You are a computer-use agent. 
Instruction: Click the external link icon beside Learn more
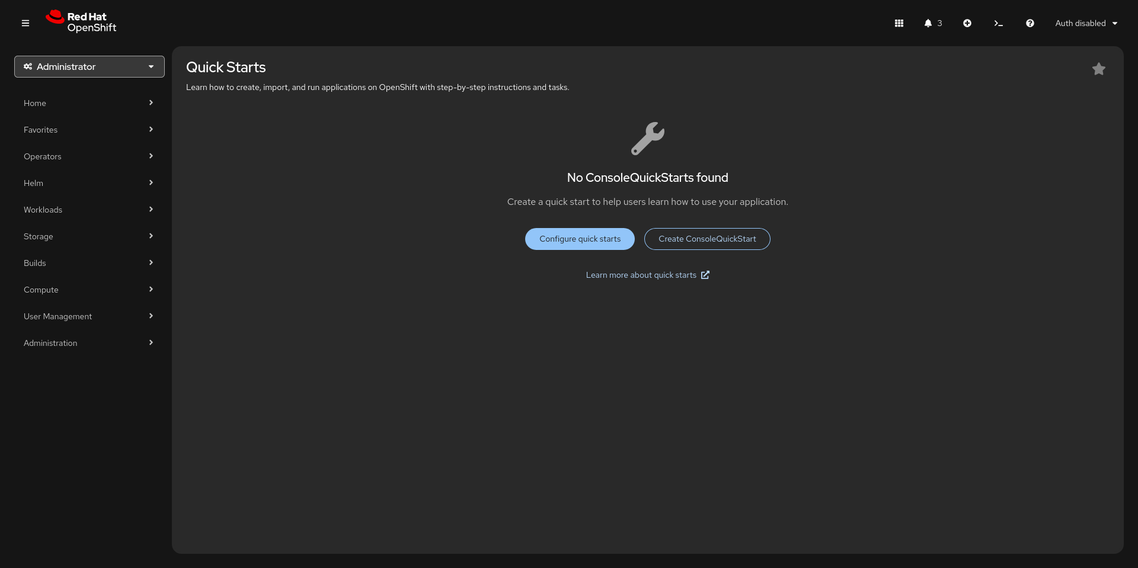pos(705,275)
